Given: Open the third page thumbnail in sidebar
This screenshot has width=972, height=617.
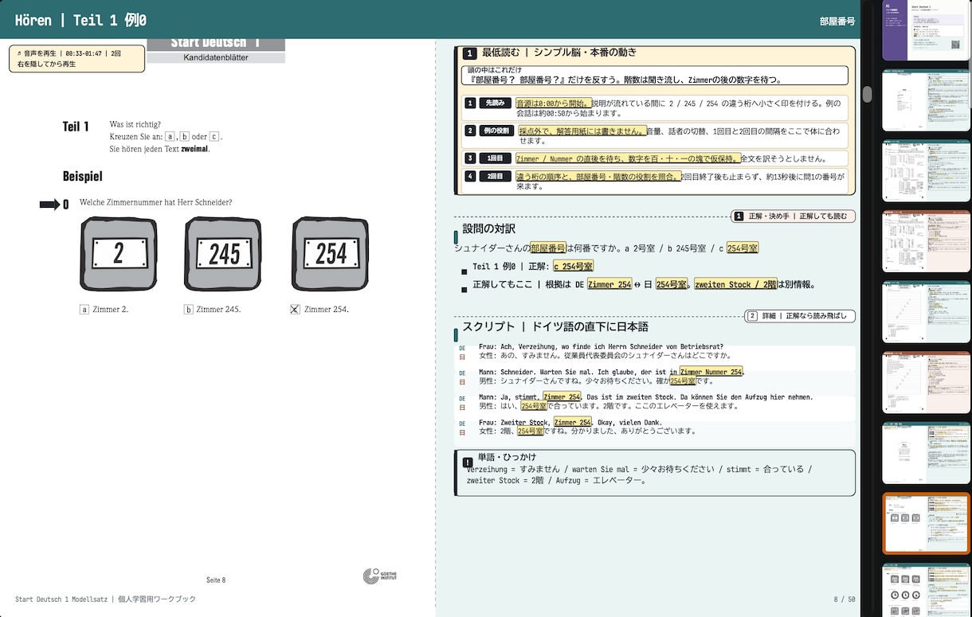Looking at the screenshot, I should pyautogui.click(x=926, y=171).
